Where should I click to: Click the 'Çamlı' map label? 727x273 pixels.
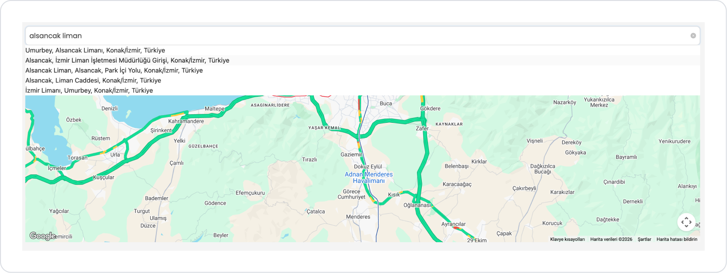176,163
